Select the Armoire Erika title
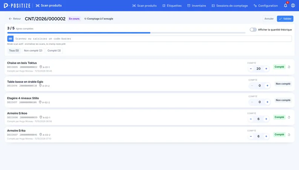Screen dimensions: 299x170 point(16,130)
